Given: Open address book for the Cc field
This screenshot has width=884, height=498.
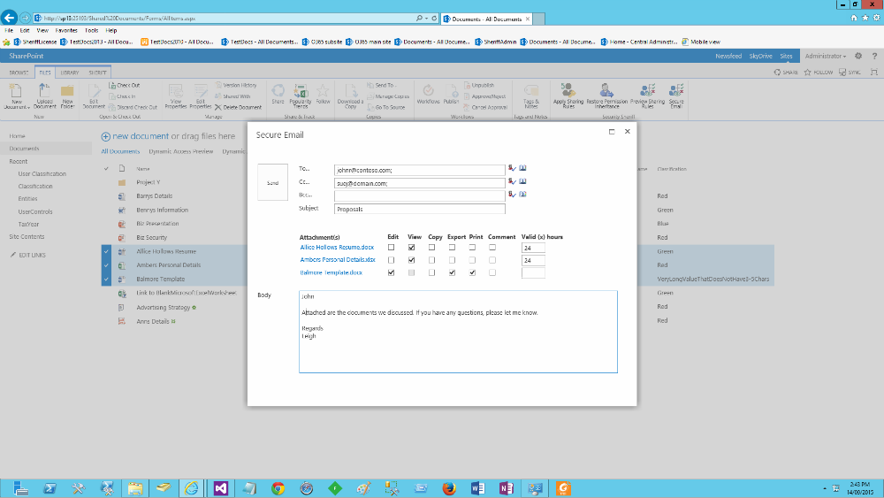Looking at the screenshot, I should pyautogui.click(x=522, y=181).
